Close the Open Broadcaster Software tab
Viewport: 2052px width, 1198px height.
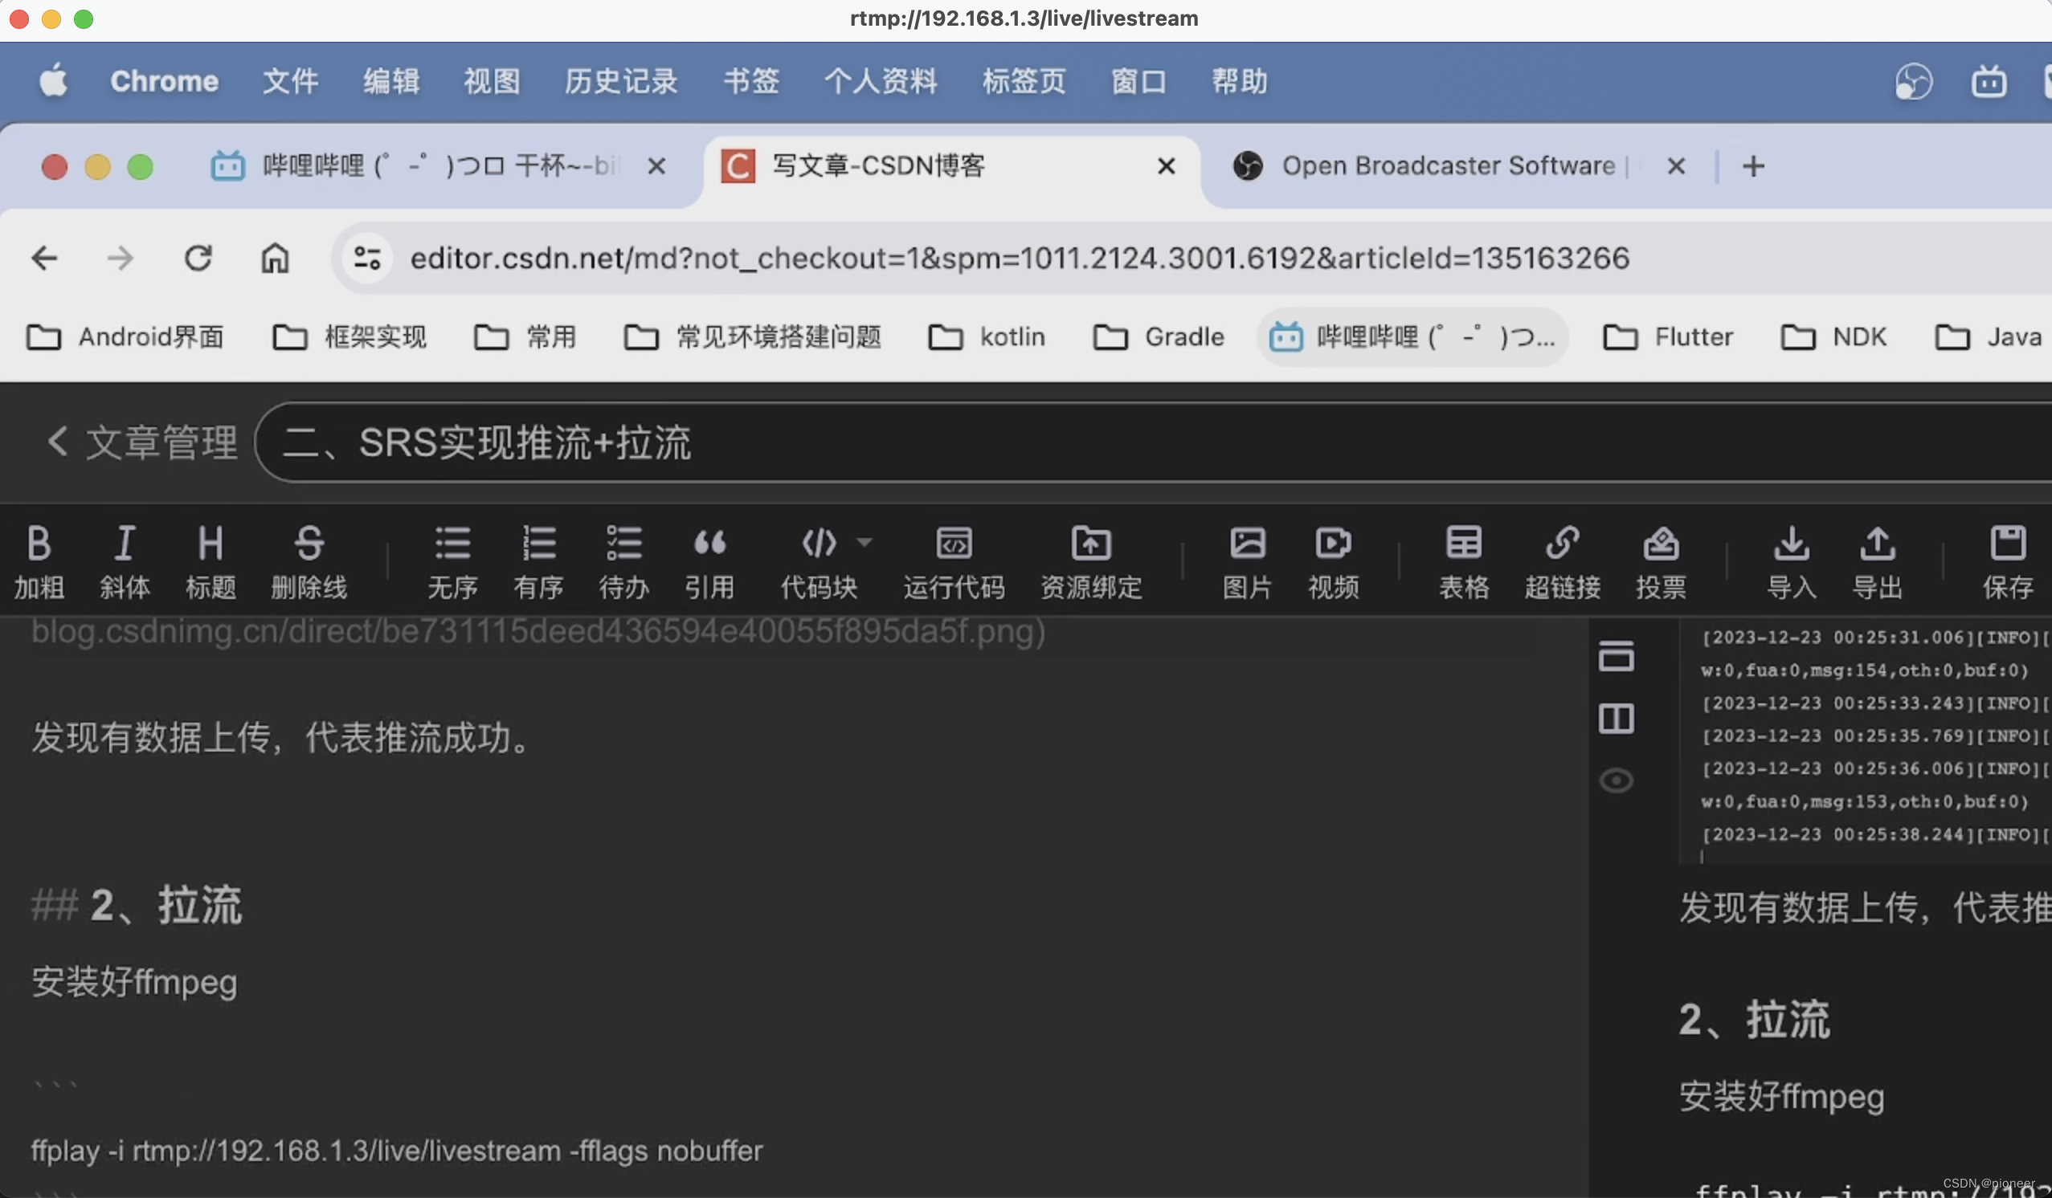tap(1676, 166)
